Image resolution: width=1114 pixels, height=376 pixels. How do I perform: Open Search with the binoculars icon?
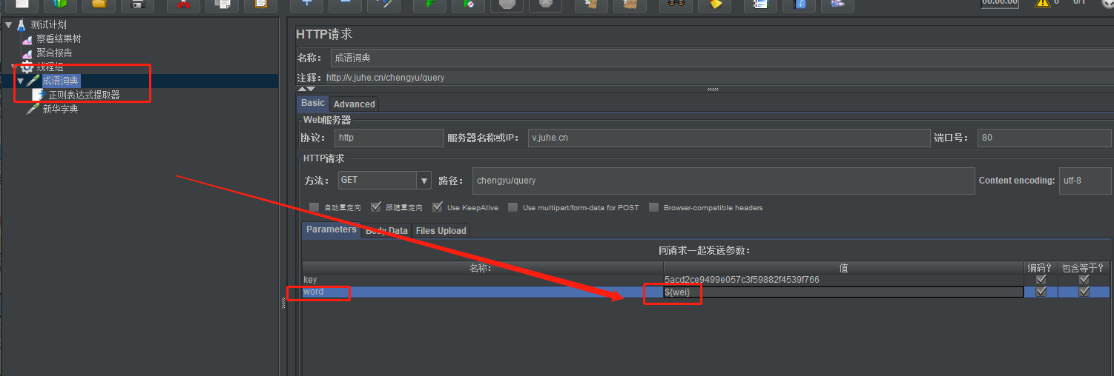point(676,4)
